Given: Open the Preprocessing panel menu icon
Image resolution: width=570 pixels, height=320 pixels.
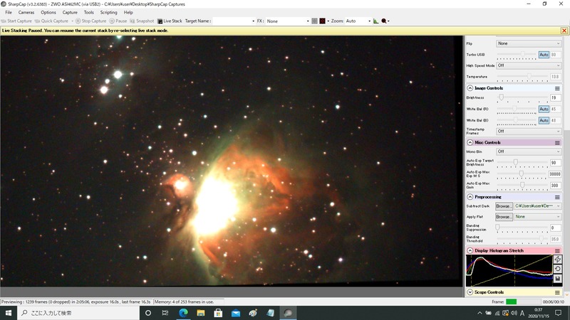Looking at the screenshot, I should click(557, 197).
